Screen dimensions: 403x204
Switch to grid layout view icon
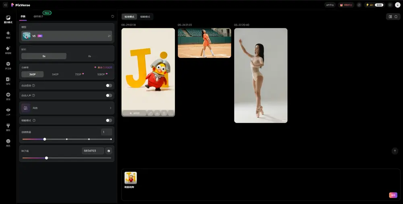(x=390, y=16)
